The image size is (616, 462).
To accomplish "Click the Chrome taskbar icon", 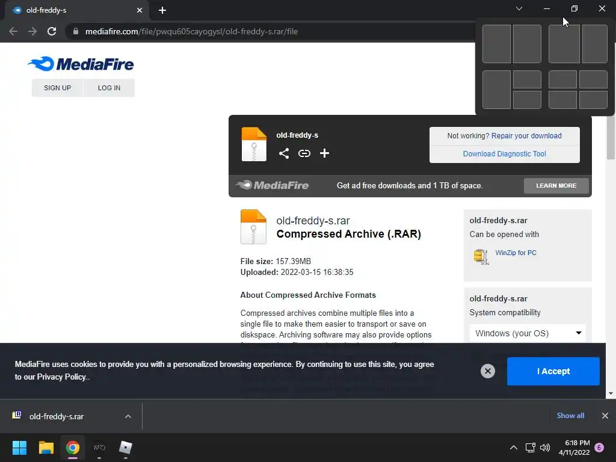I will click(73, 448).
